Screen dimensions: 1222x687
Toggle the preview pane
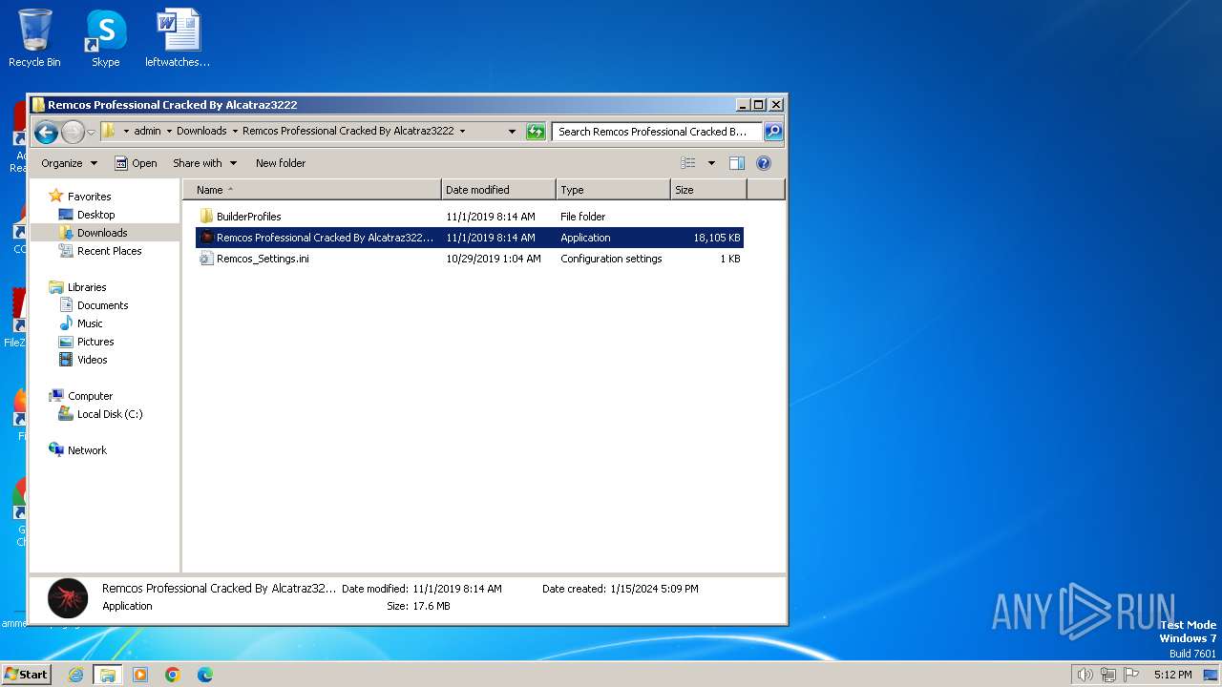point(737,163)
